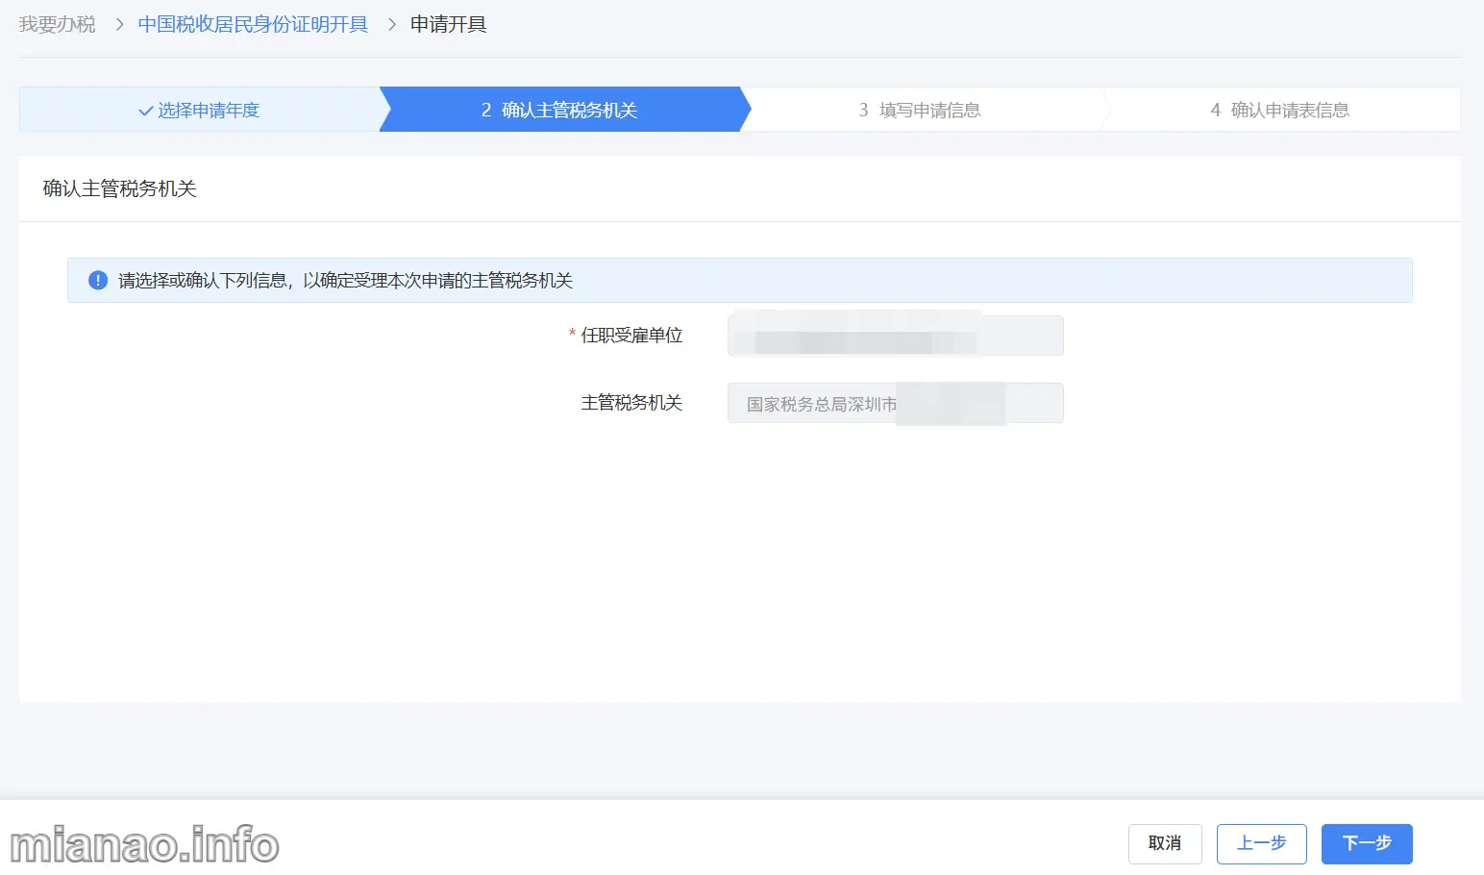Click the chevron before 申请开具 breadcrumb

[x=391, y=25]
